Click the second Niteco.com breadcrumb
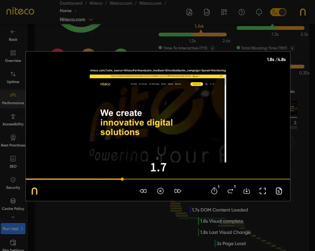Viewport: 315px width, 251px height. [151, 3]
